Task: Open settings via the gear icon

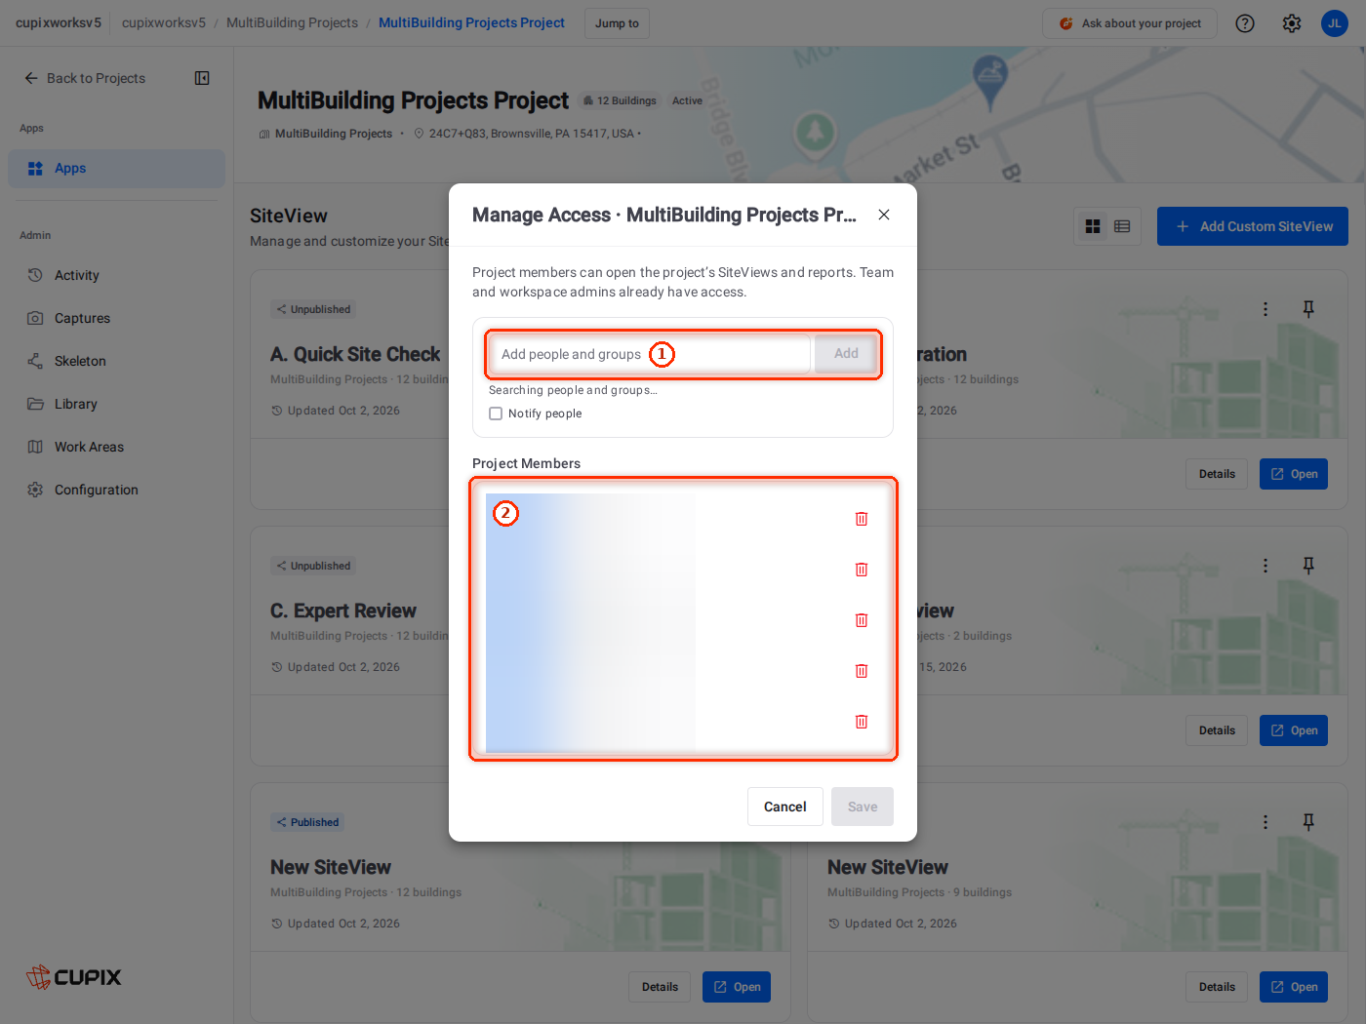Action: (1292, 23)
